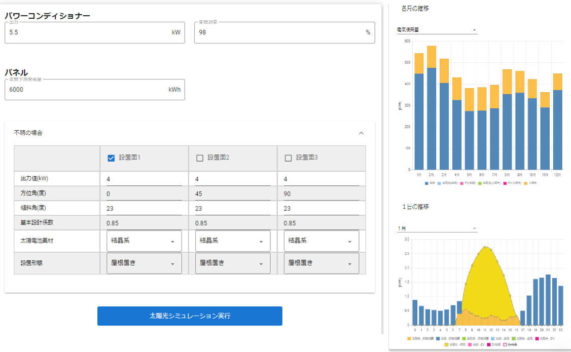Click the 年間予測発電量 field showing 6000
Image resolution: width=571 pixels, height=352 pixels.
coord(95,90)
